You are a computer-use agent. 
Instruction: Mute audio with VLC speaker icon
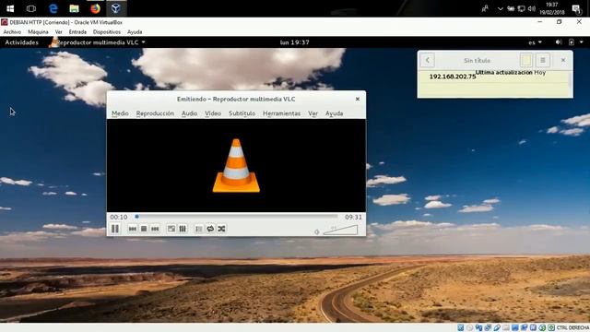pos(317,231)
